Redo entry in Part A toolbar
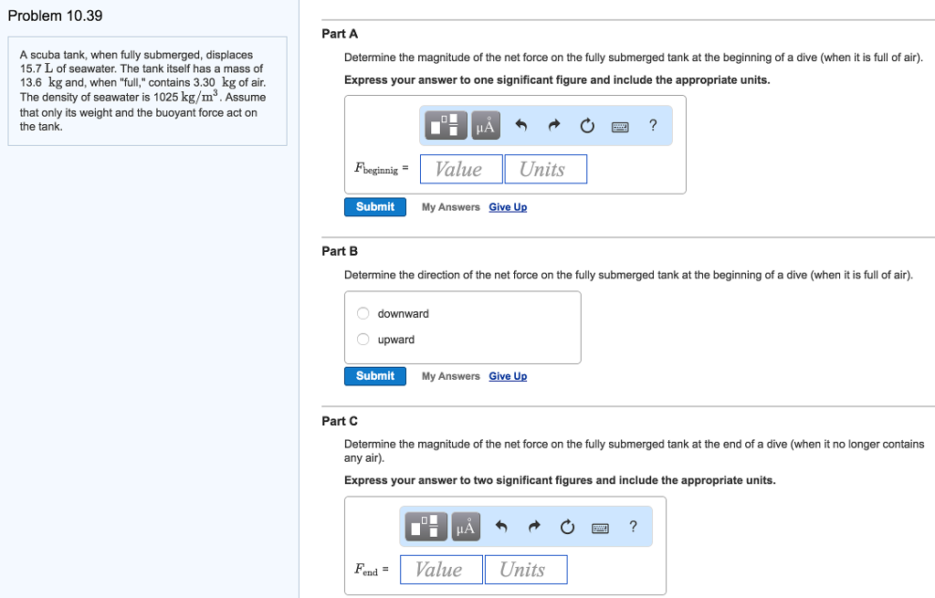935x598 pixels. coord(554,127)
